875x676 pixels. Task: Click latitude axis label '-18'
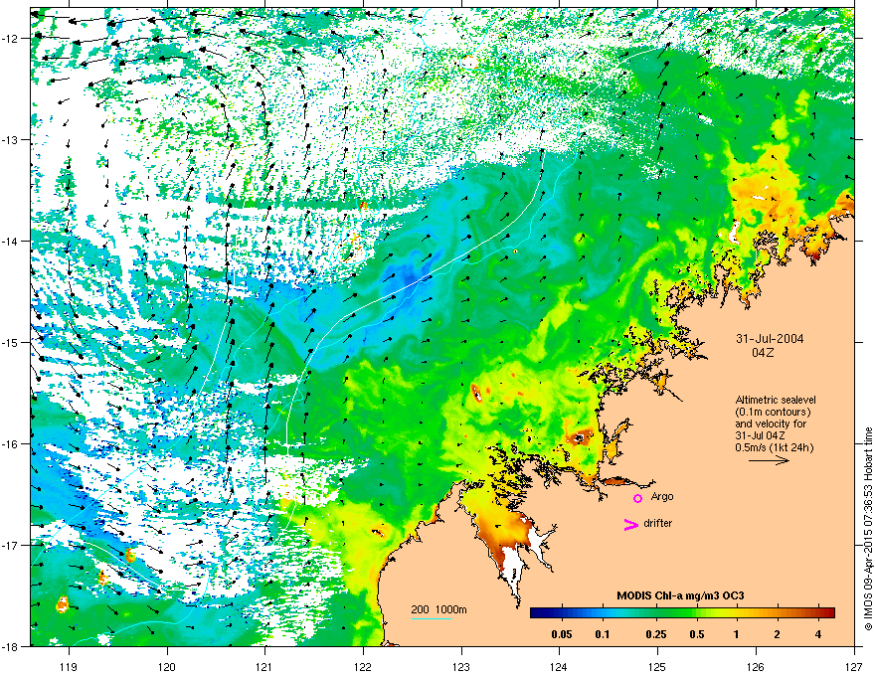click(x=11, y=646)
